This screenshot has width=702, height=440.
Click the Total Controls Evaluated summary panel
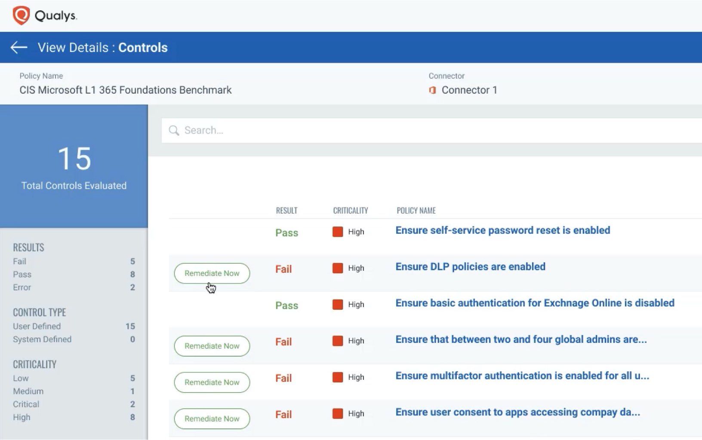(x=74, y=168)
